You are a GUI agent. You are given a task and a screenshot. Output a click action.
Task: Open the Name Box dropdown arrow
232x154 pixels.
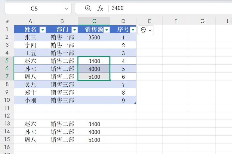point(67,9)
